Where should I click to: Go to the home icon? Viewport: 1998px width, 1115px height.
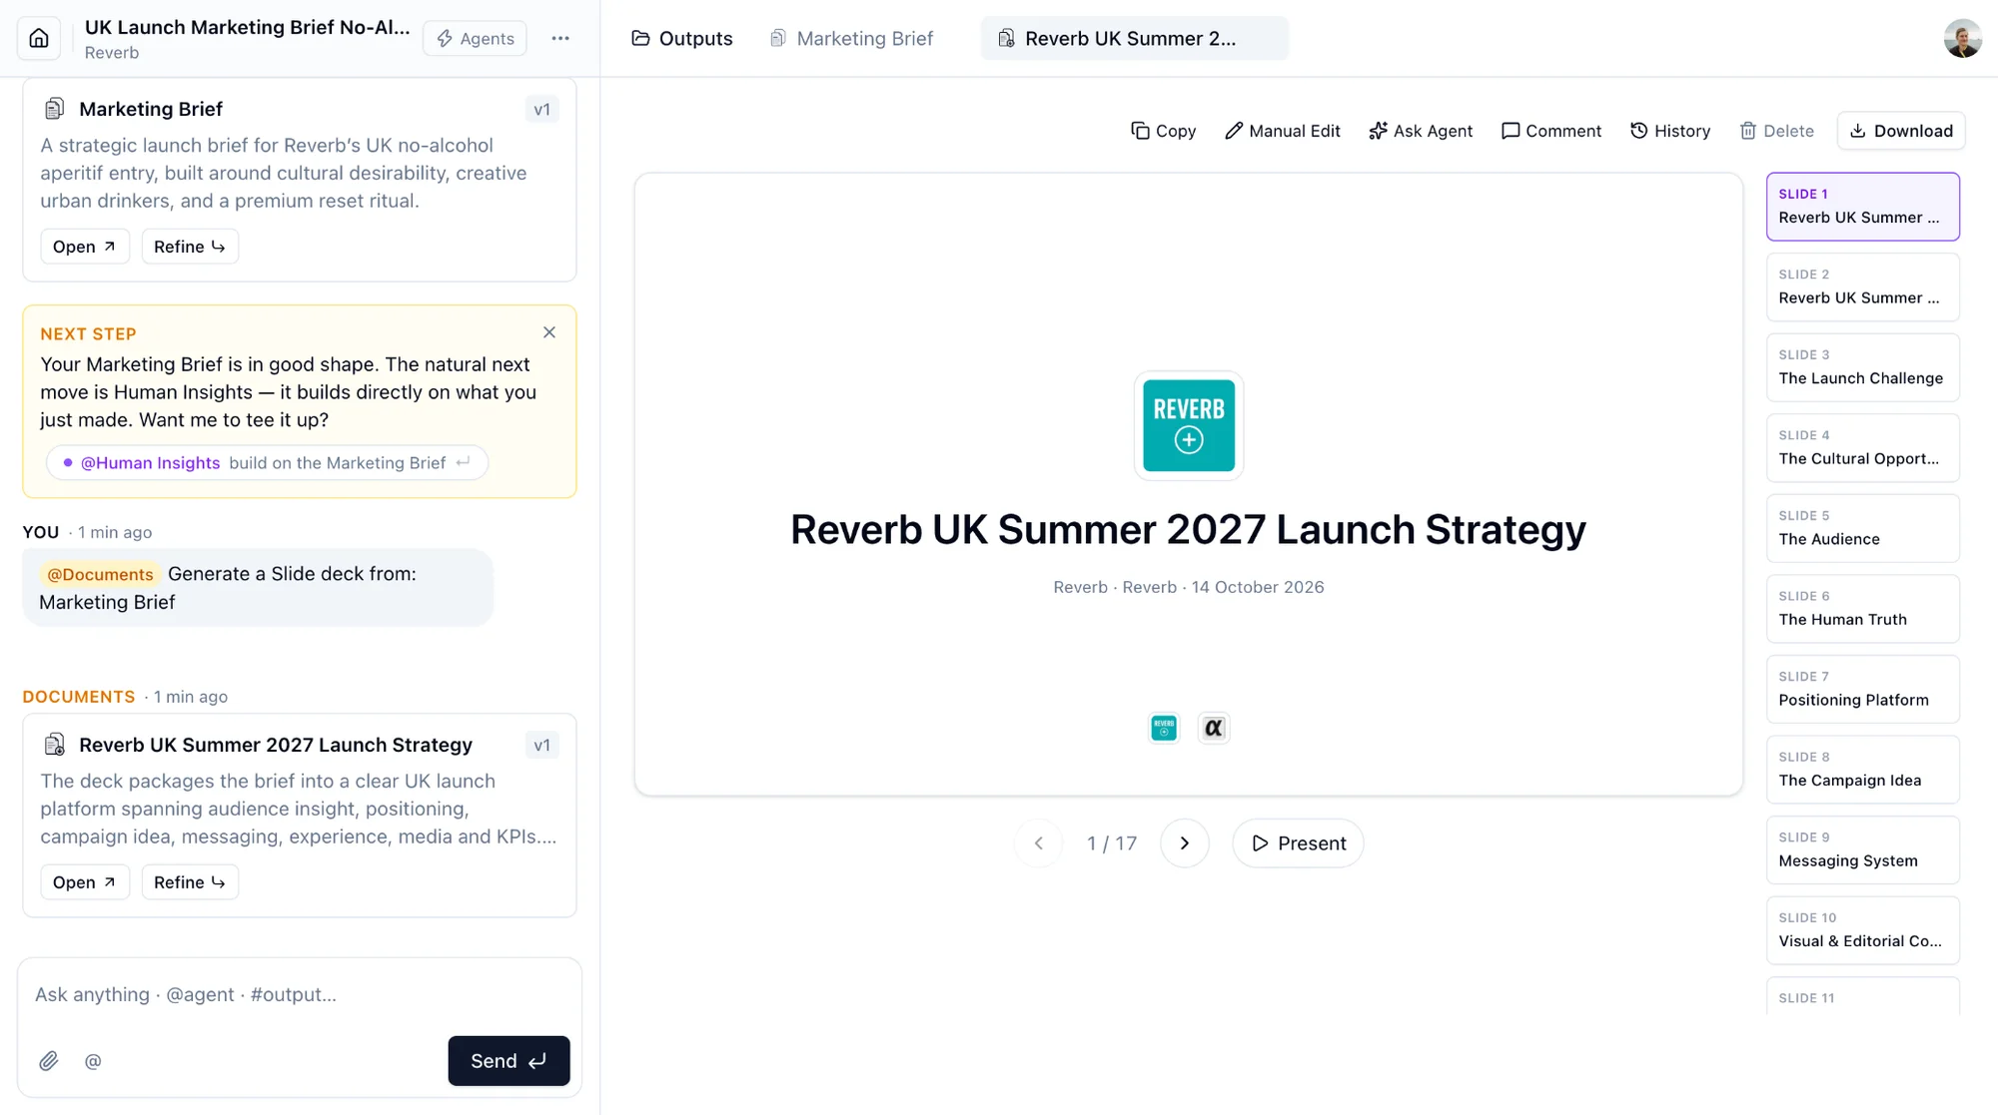[39, 38]
